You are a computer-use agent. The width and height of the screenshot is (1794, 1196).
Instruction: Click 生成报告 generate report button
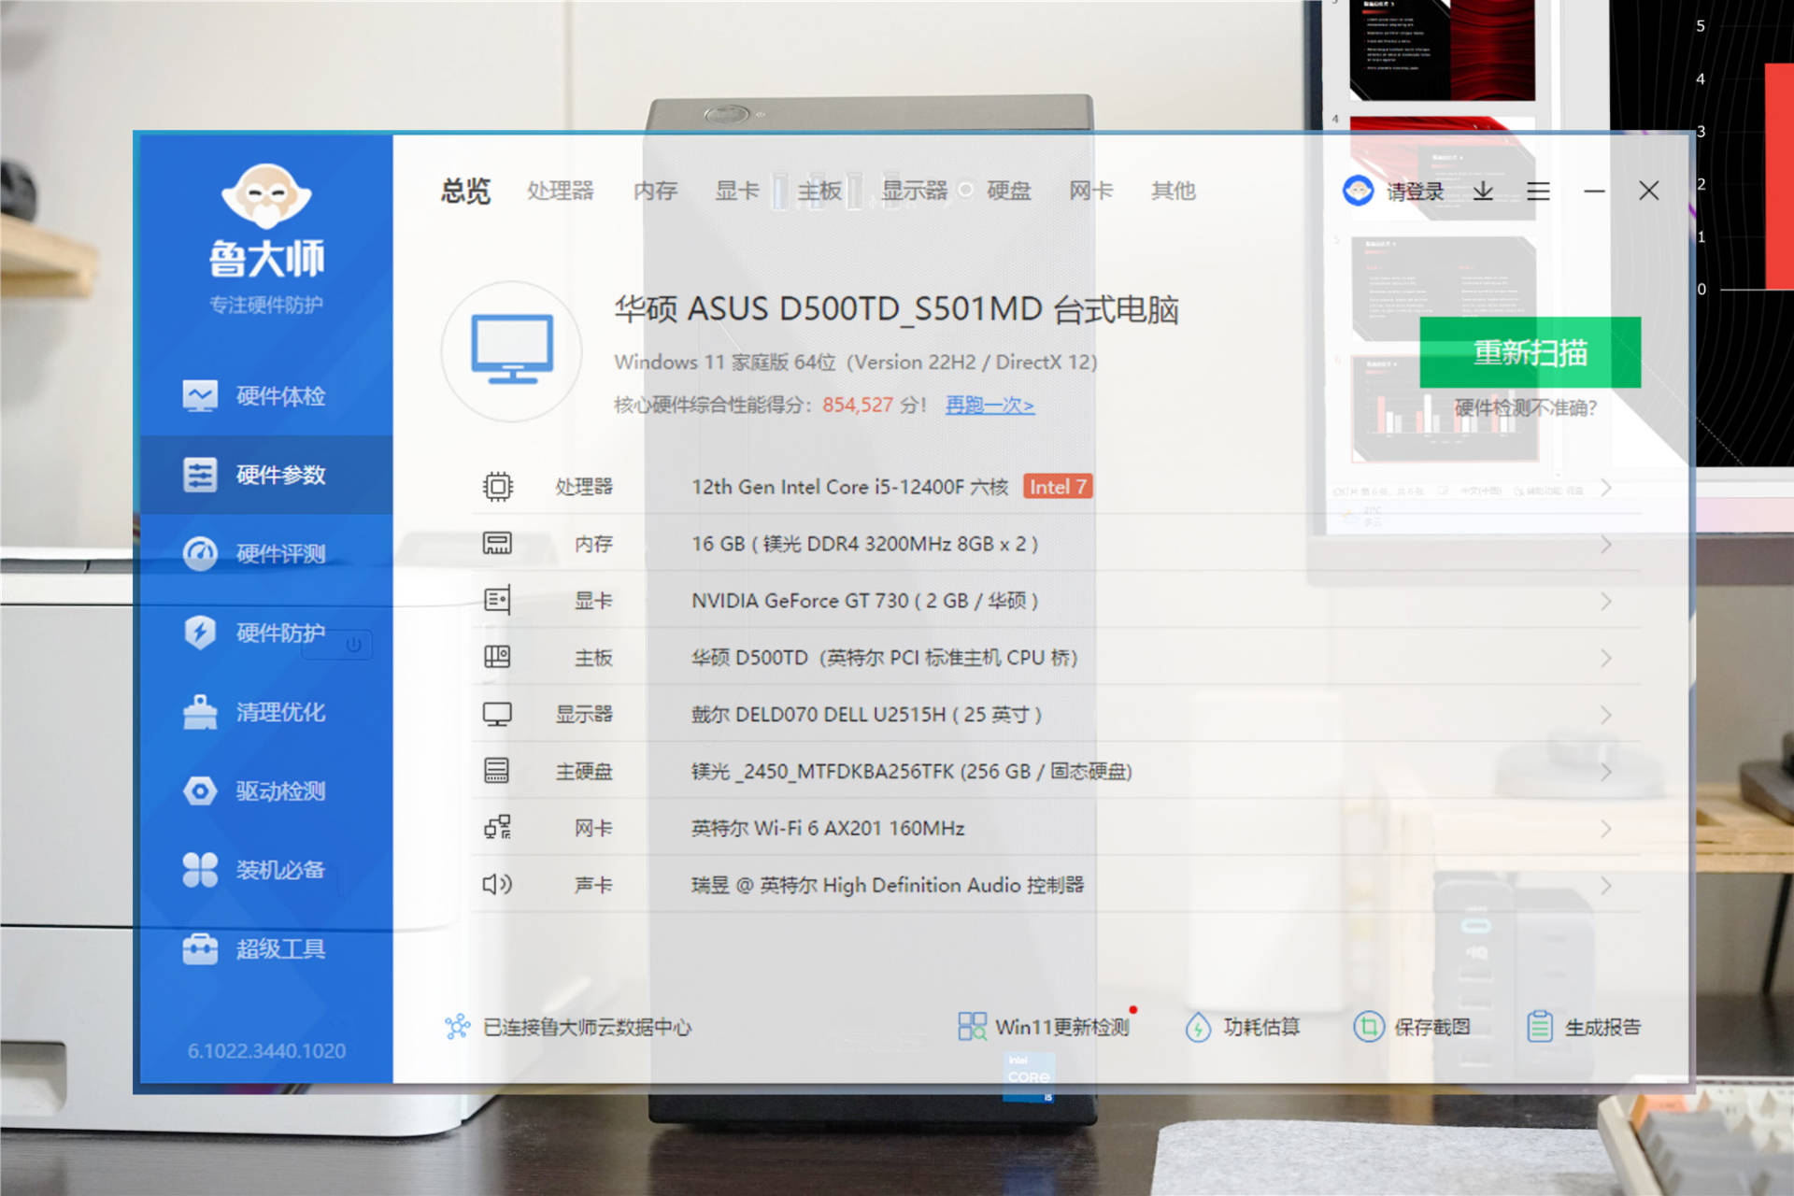click(1584, 1027)
